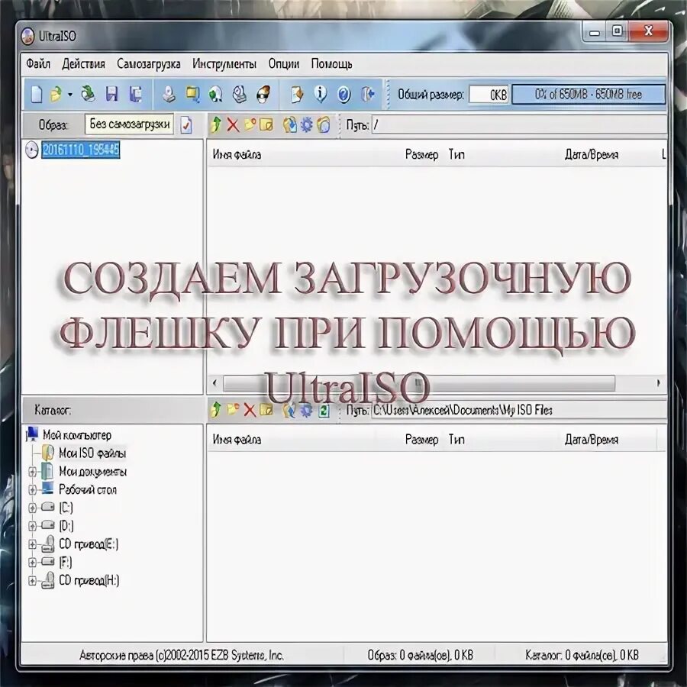Click Up arrow in Каталог toolbar
The height and width of the screenshot is (687, 687).
215,410
